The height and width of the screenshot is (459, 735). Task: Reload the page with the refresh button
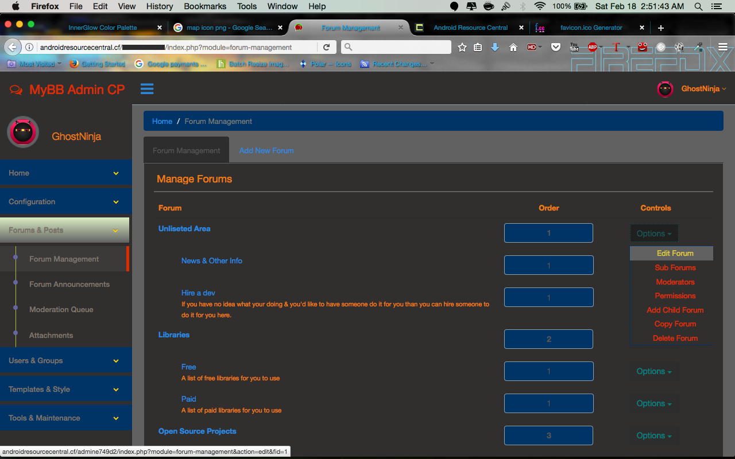pos(326,48)
